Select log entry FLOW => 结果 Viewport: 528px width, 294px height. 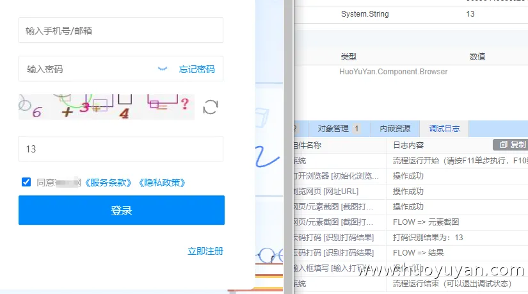tap(418, 253)
